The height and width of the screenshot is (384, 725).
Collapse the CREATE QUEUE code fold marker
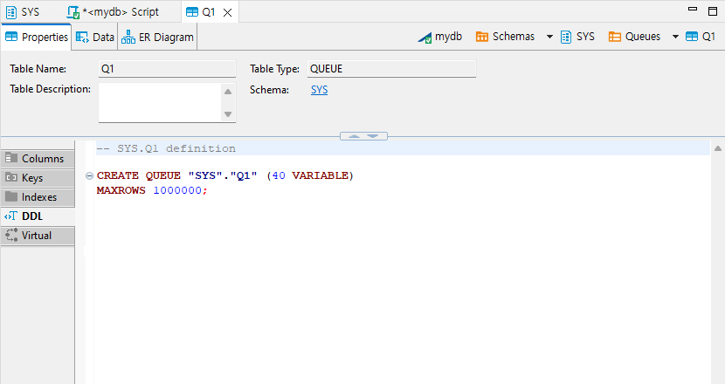[90, 176]
